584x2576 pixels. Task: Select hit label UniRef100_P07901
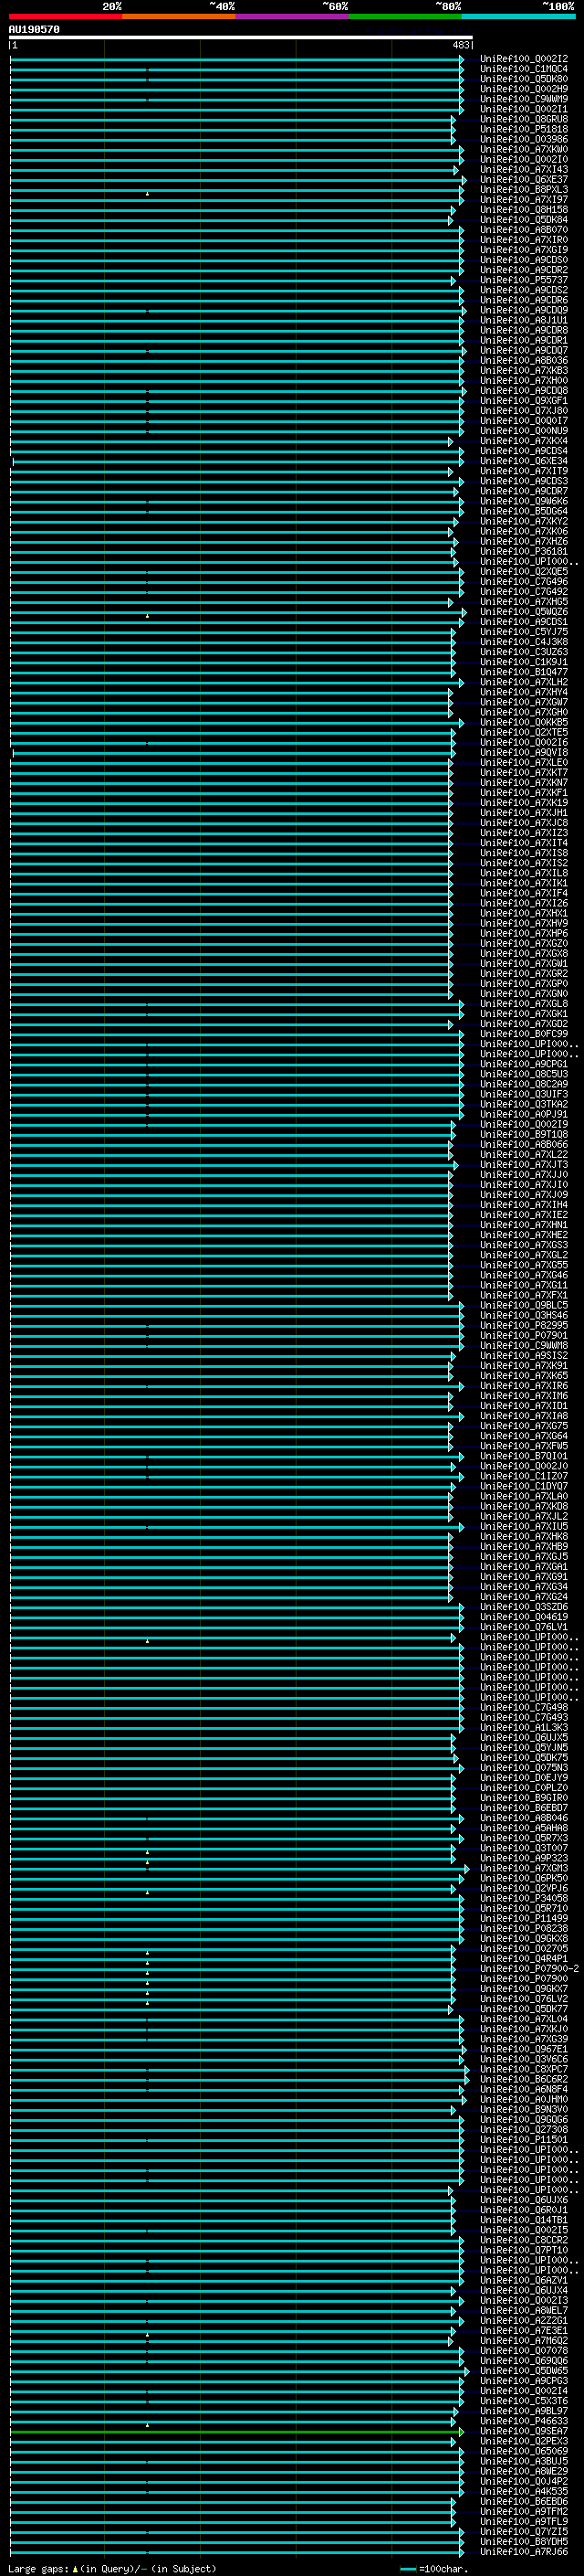click(x=524, y=1336)
